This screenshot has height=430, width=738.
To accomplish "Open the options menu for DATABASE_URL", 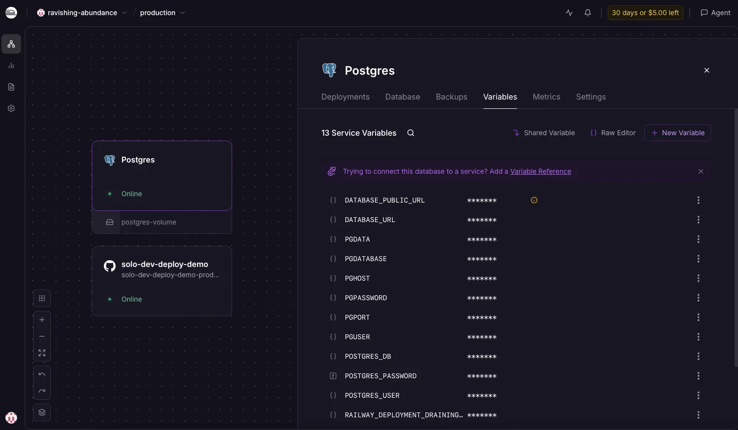I will 698,220.
